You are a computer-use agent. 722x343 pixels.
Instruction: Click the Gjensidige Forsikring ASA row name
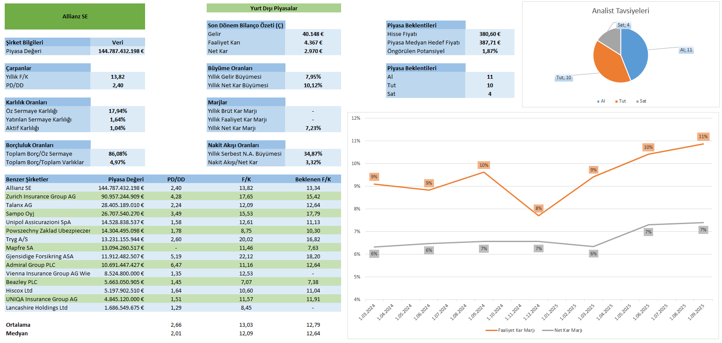tap(40, 256)
